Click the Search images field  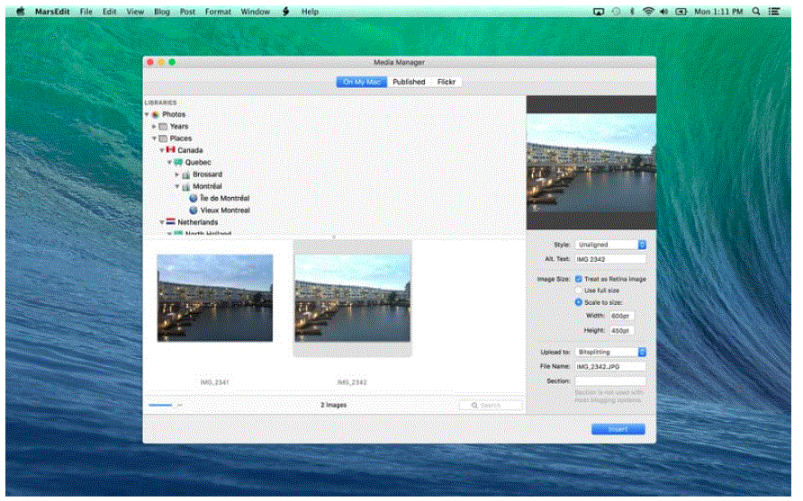491,406
